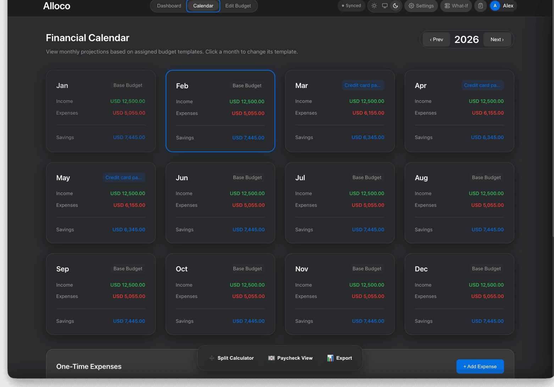The image size is (554, 387).
Task: Go to previous year with Prev
Action: pos(437,39)
